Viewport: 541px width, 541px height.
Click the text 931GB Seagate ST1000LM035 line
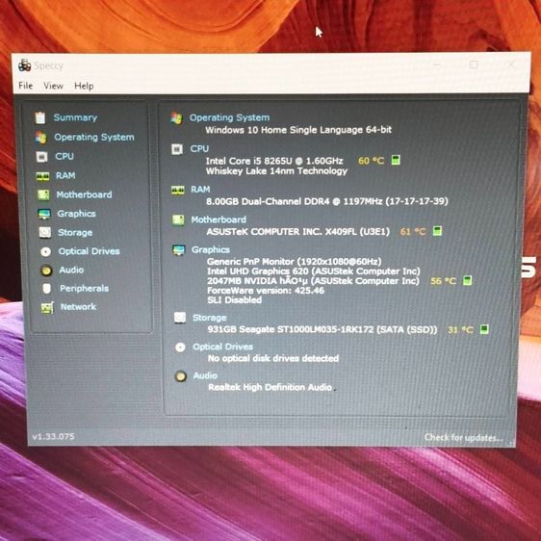(x=322, y=329)
